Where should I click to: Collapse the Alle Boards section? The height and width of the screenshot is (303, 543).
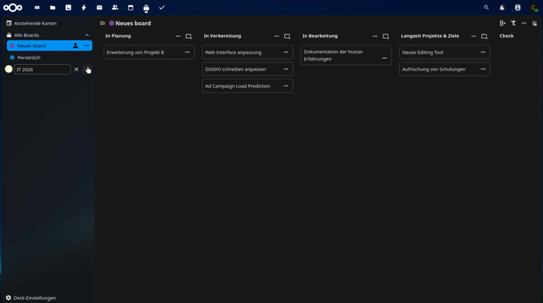(x=87, y=35)
